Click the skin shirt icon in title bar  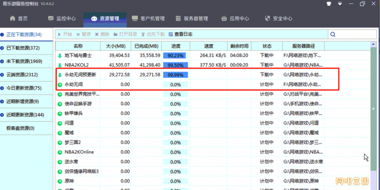pos(329,4)
